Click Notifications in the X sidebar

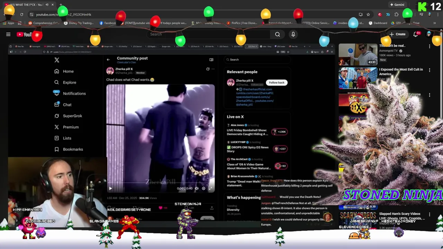[x=70, y=93]
